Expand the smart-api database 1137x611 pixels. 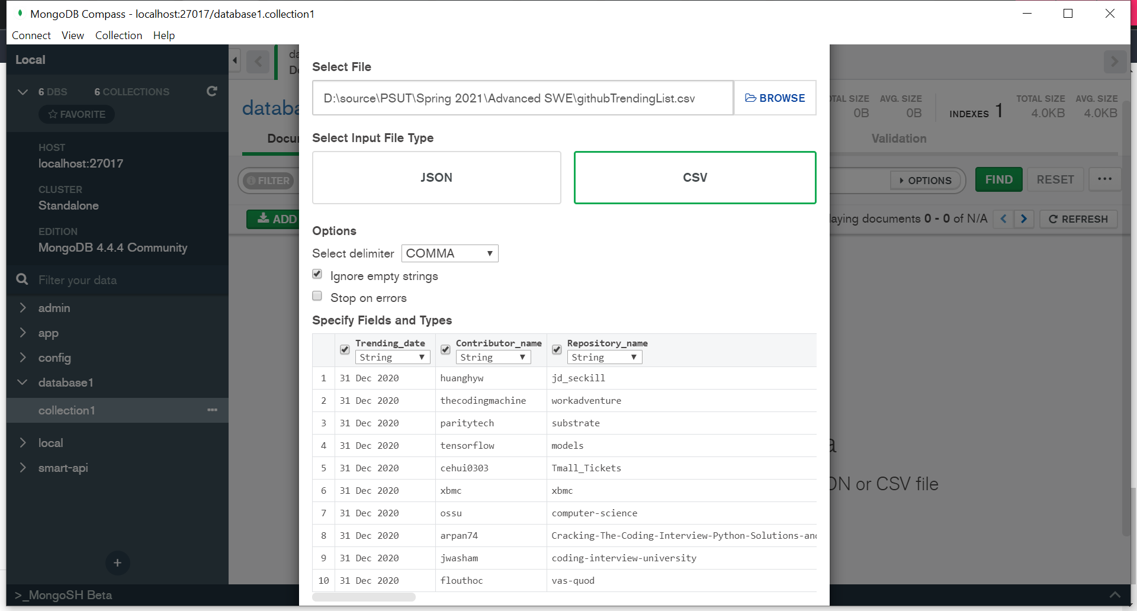[x=23, y=467]
